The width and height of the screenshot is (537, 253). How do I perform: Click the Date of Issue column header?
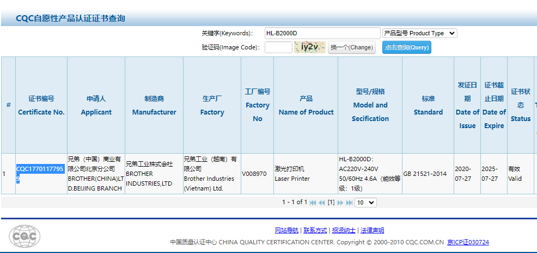467,105
